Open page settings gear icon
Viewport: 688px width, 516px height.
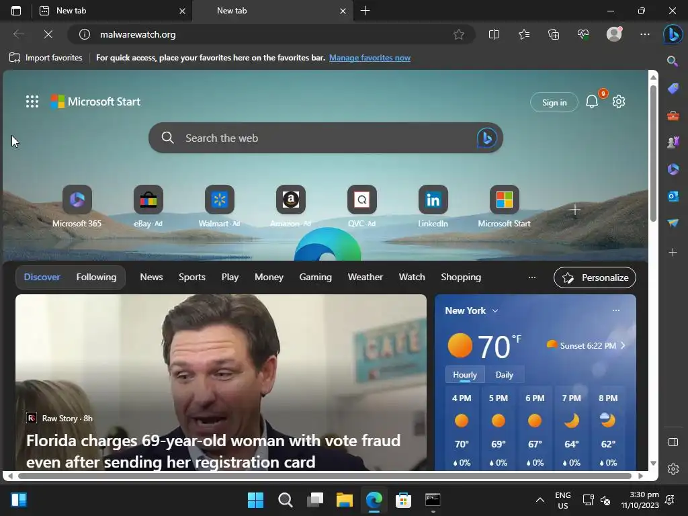619,101
